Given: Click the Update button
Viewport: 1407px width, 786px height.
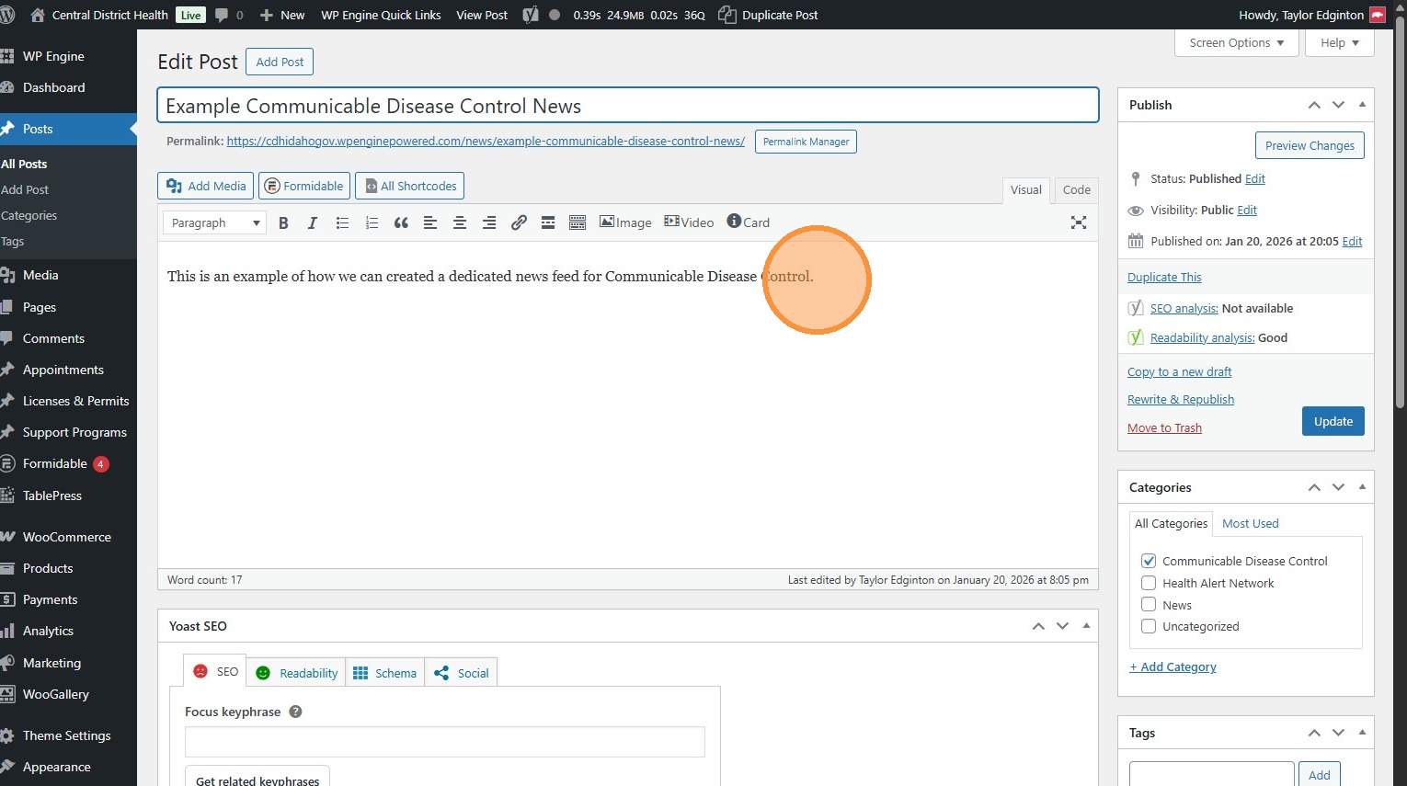Looking at the screenshot, I should coord(1333,421).
